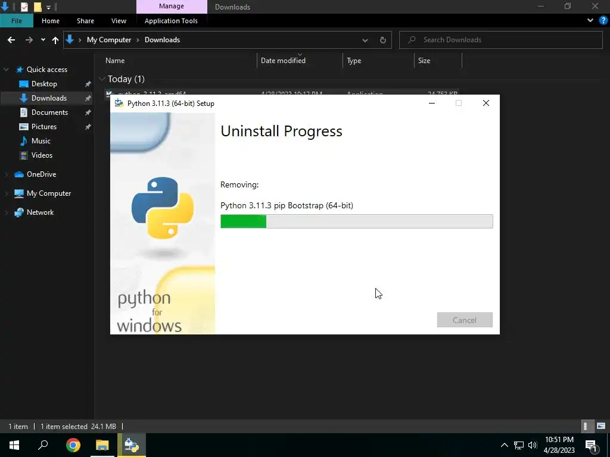Expand the address bar history dropdown
The width and height of the screenshot is (610, 457).
(x=365, y=40)
